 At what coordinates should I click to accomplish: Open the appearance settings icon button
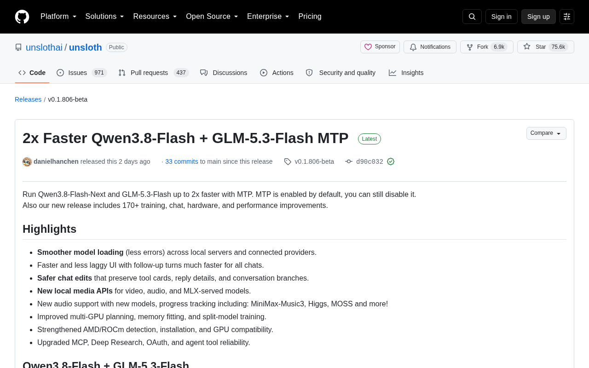(567, 17)
